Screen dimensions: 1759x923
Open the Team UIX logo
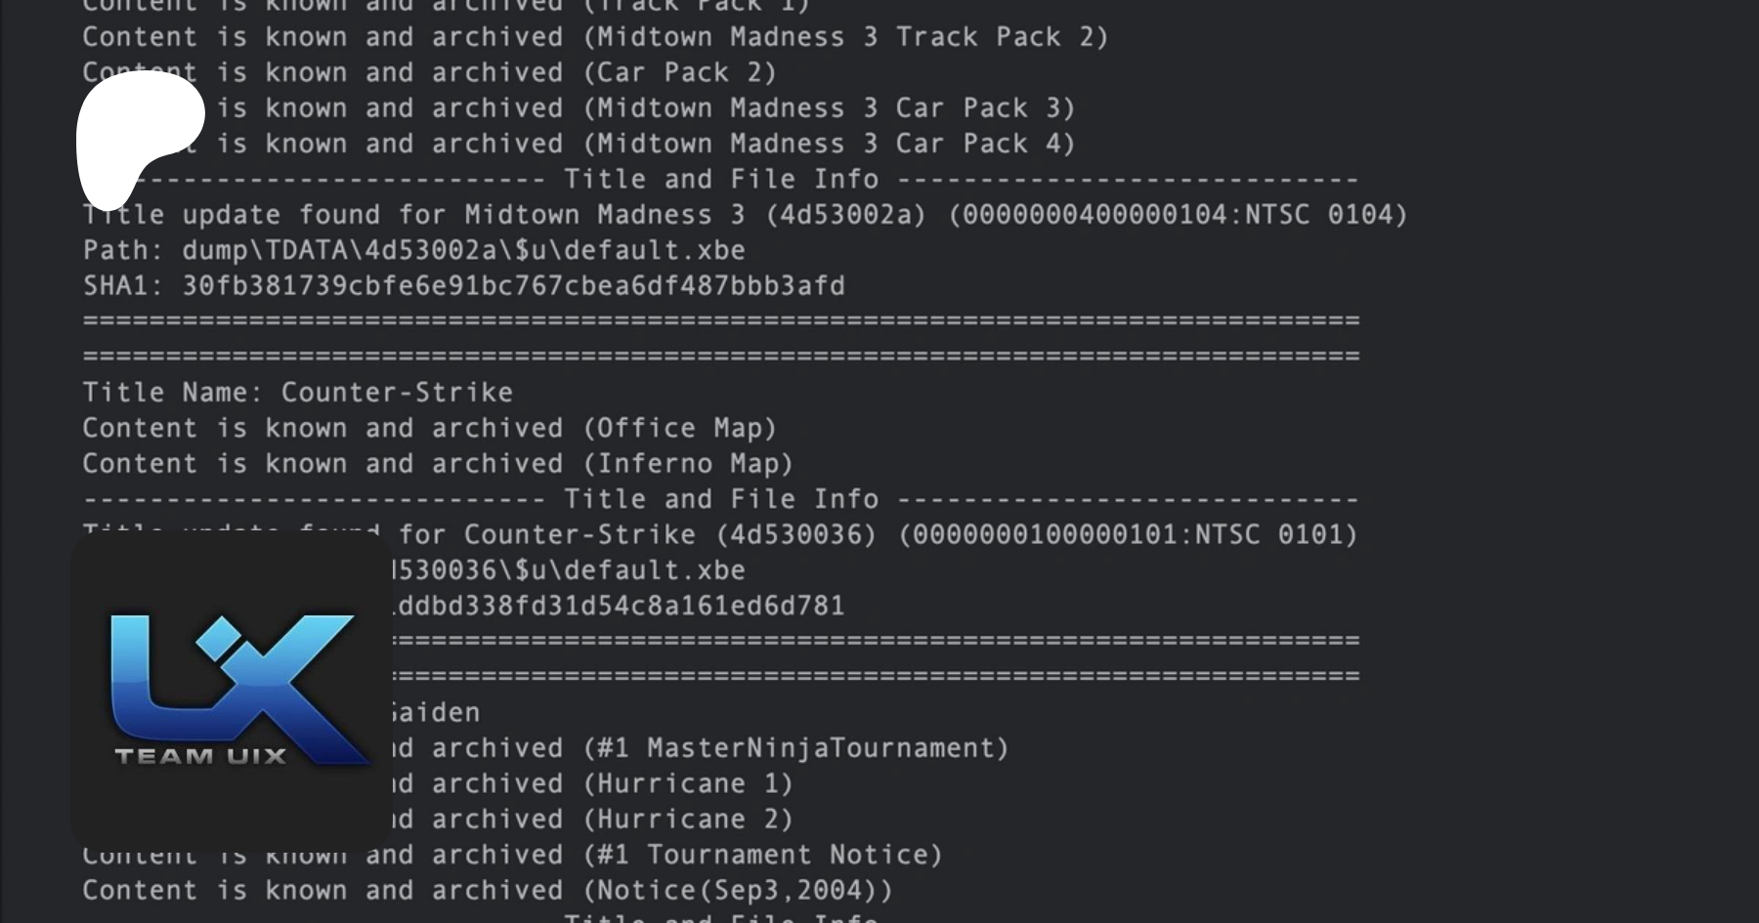point(232,691)
